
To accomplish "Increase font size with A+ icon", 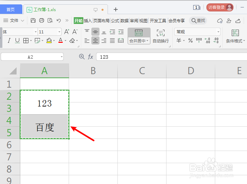I will tap(67, 32).
